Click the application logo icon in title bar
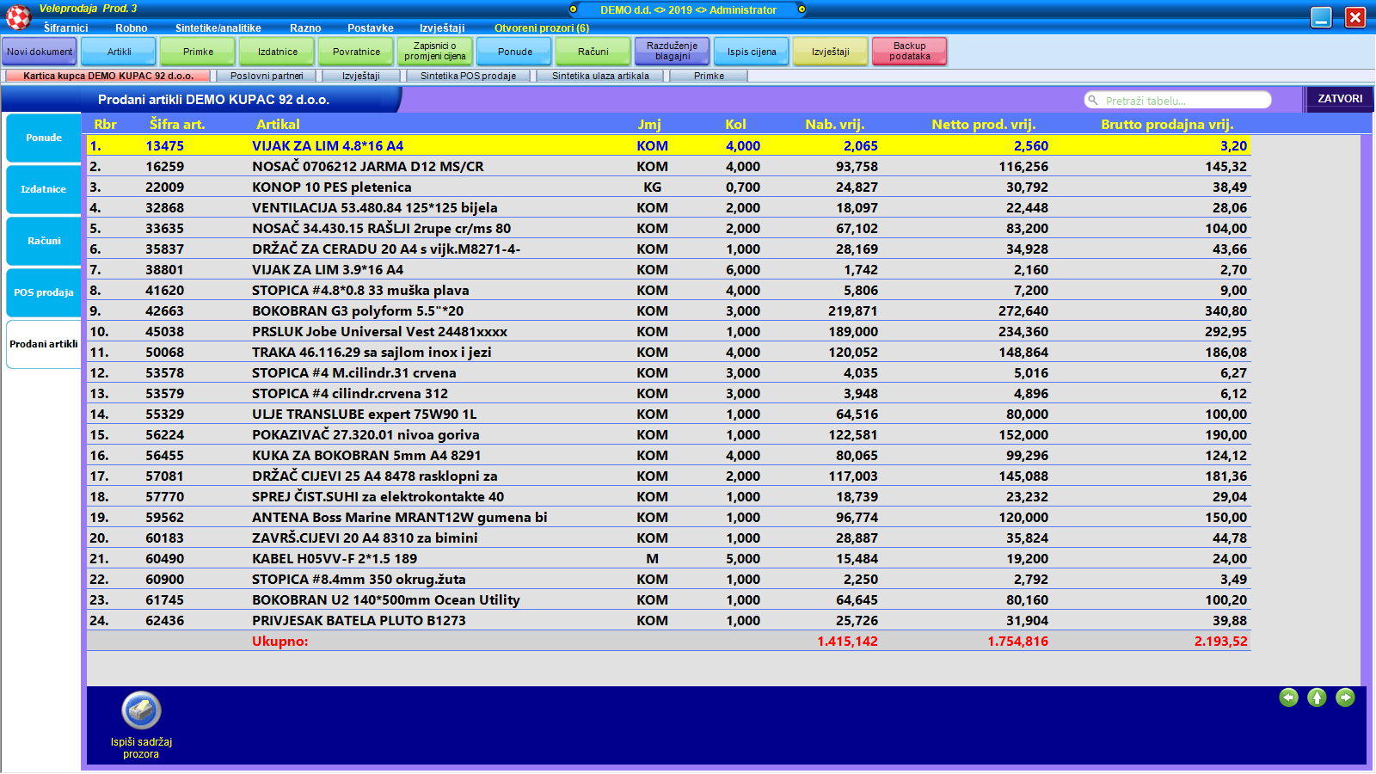The height and width of the screenshot is (774, 1376). [x=18, y=16]
